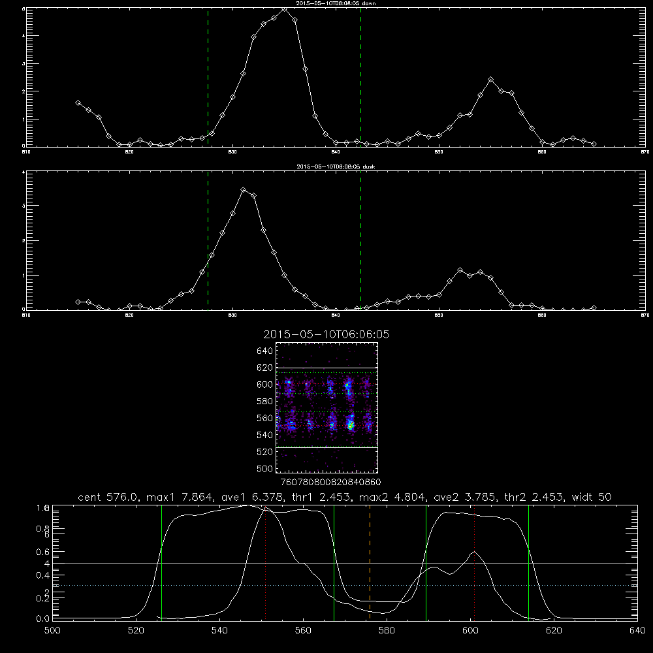Select the secondary peak diamond in dawn plot
The height and width of the screenshot is (653, 653).
click(x=491, y=80)
